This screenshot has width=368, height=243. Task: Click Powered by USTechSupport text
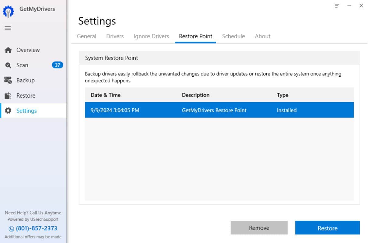(33, 219)
